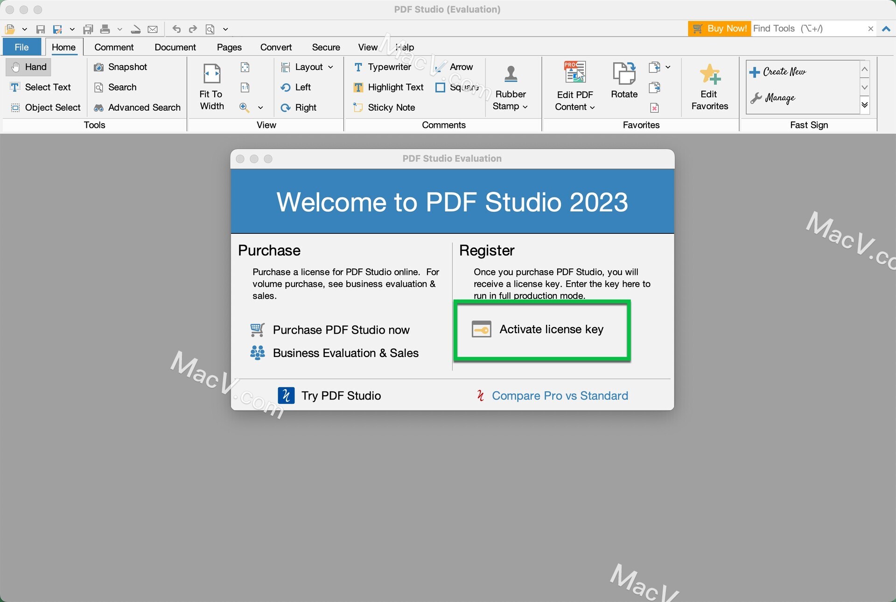
Task: Switch to the Comment tab
Action: point(114,47)
